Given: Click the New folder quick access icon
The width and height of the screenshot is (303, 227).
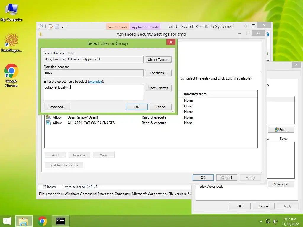Looking at the screenshot, I should click(57, 26).
